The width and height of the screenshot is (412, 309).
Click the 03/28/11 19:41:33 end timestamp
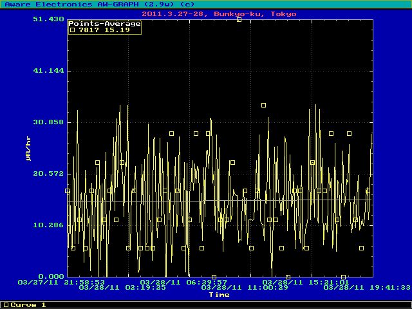coord(367,288)
